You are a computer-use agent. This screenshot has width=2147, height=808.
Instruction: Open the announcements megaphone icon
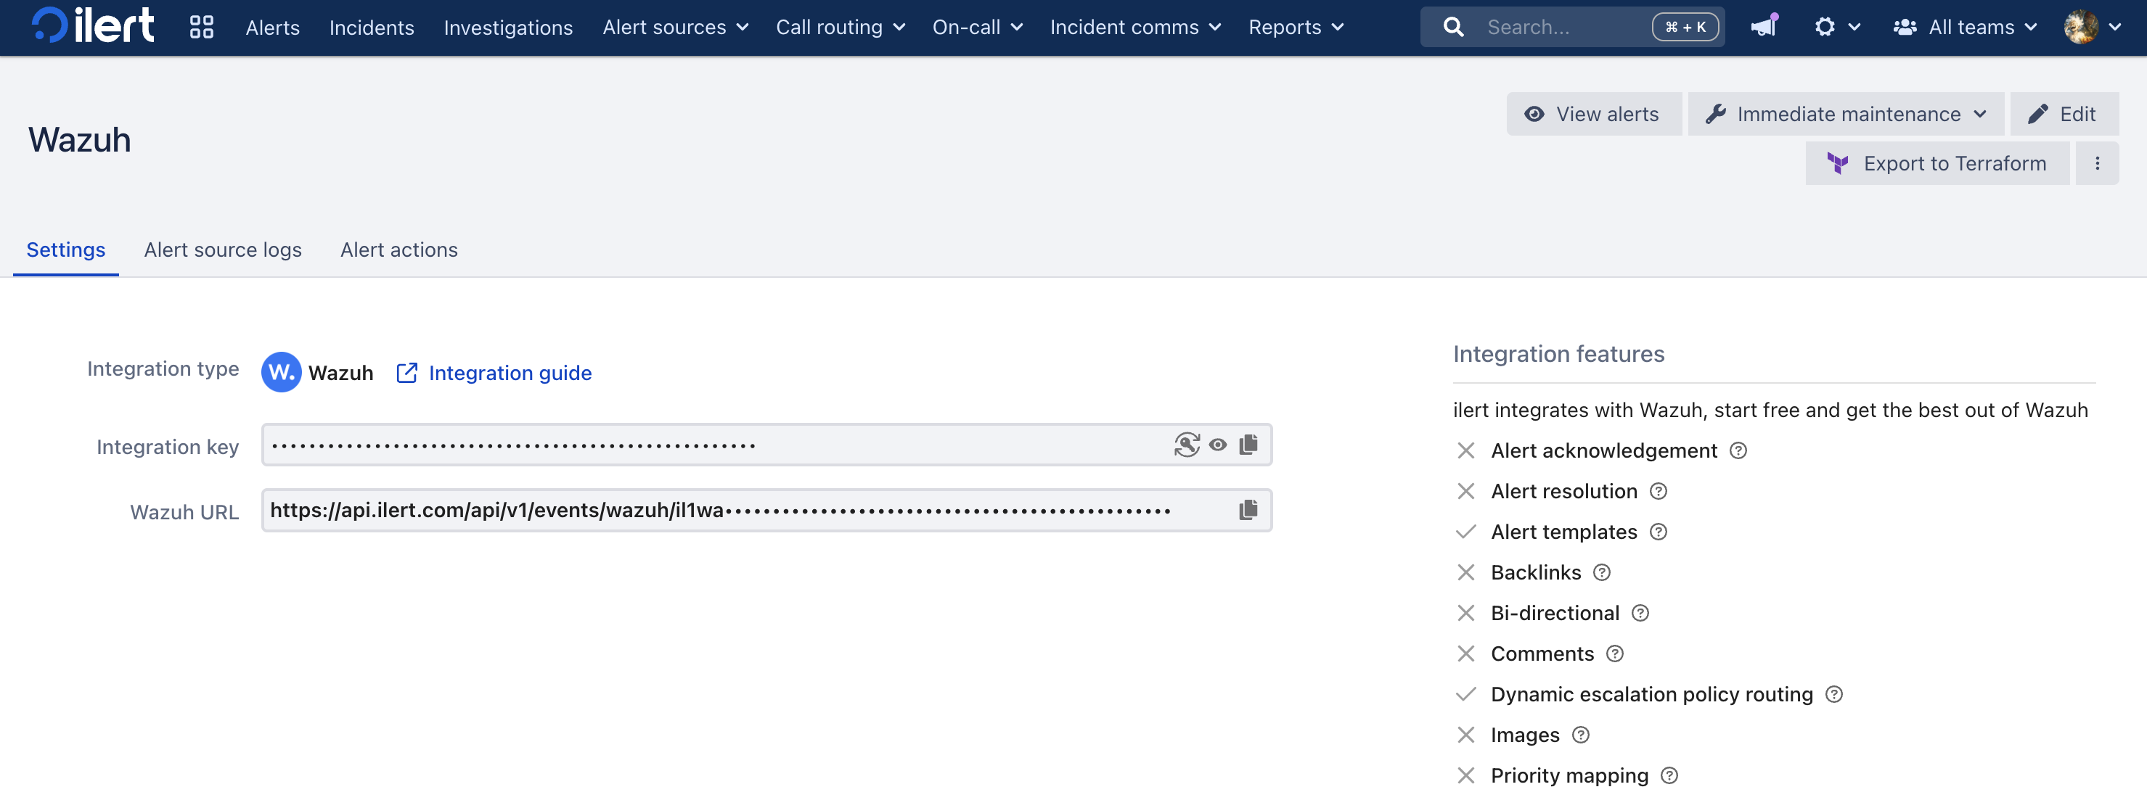[1764, 28]
